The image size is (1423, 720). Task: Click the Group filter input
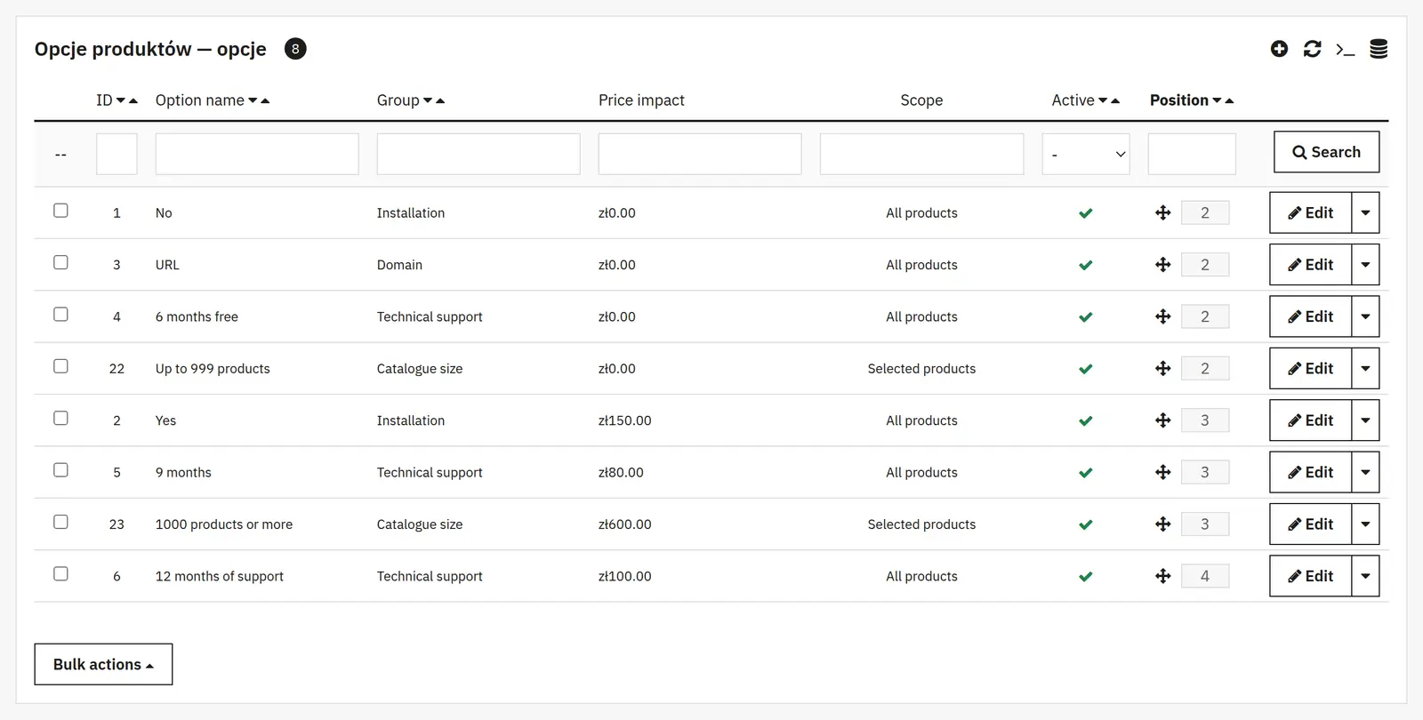click(x=478, y=154)
